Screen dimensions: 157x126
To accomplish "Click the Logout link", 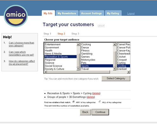I will (x=131, y=13).
